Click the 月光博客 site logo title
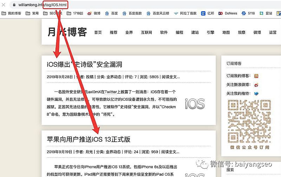The height and width of the screenshot is (177, 281). coord(67,32)
